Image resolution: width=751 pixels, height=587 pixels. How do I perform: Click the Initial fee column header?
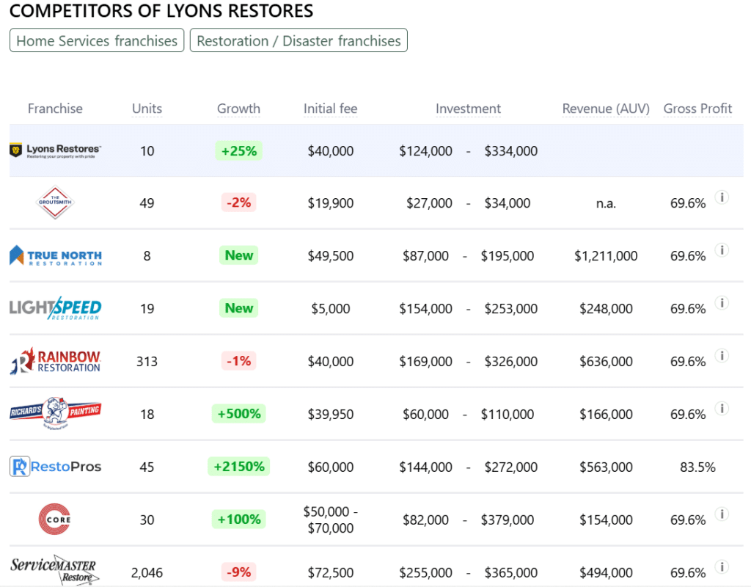click(331, 109)
